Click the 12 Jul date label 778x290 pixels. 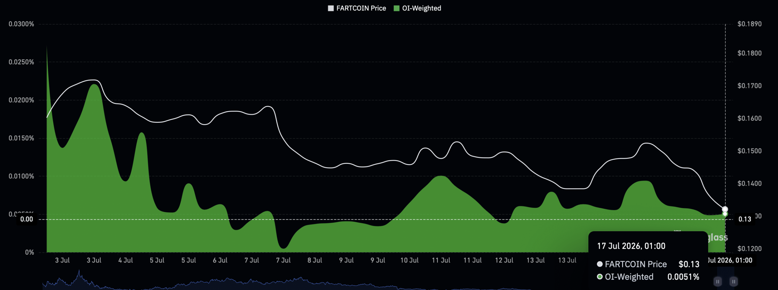[x=504, y=260]
